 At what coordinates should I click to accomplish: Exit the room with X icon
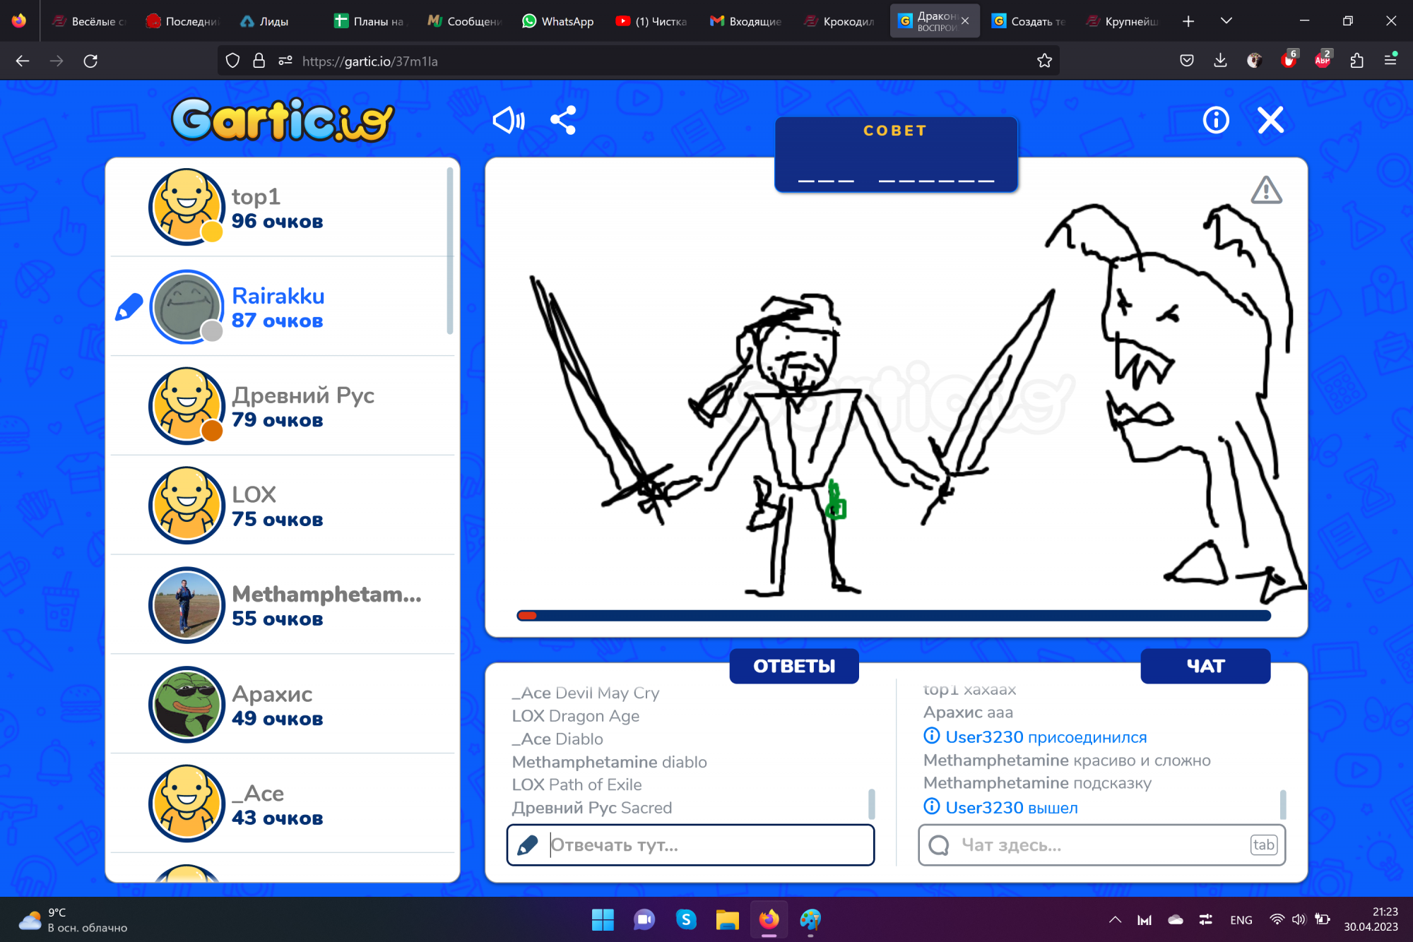point(1270,121)
